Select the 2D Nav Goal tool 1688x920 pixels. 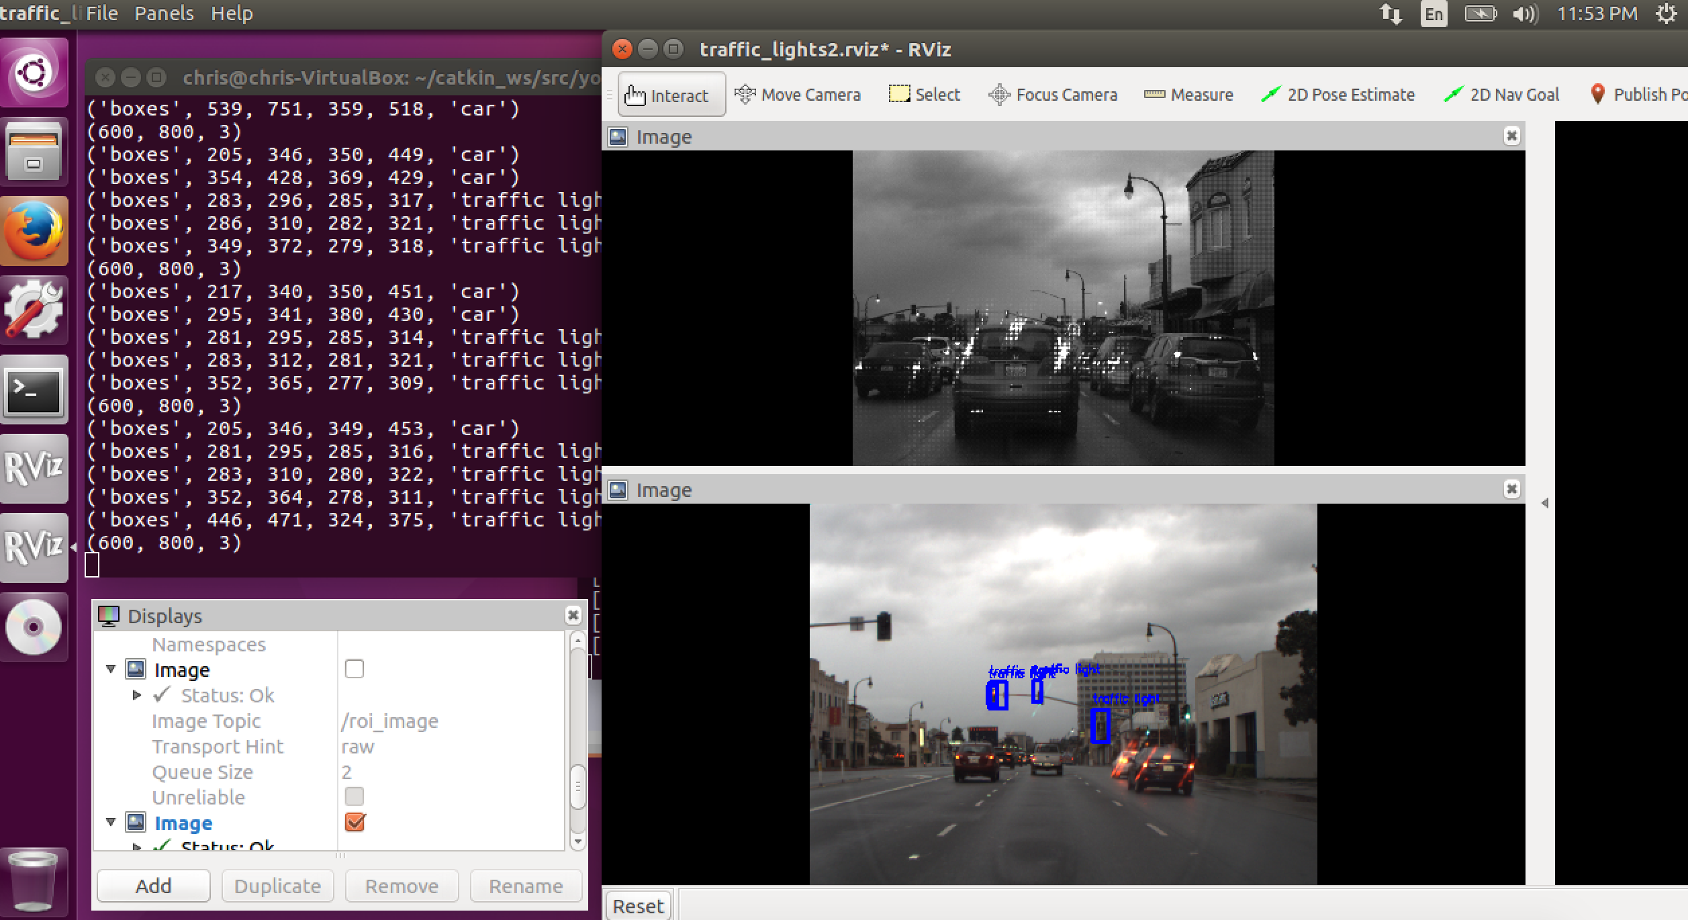1501,95
